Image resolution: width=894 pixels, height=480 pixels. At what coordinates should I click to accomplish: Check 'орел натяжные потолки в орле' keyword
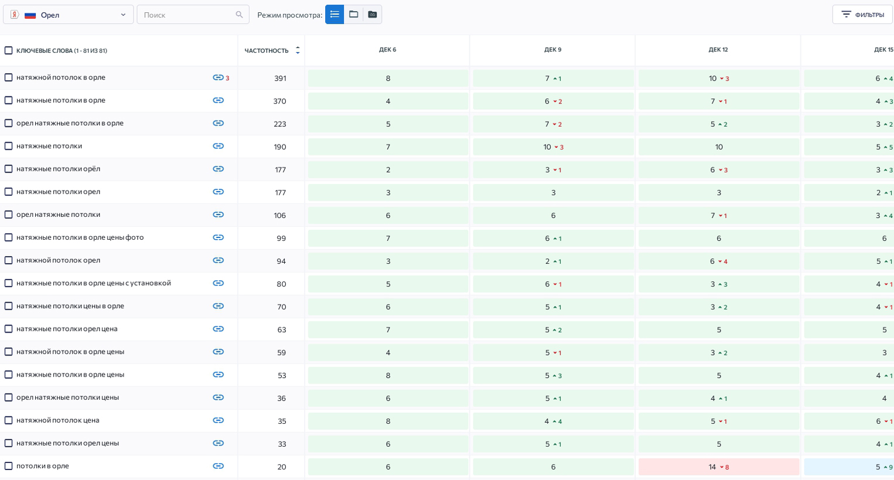point(8,123)
